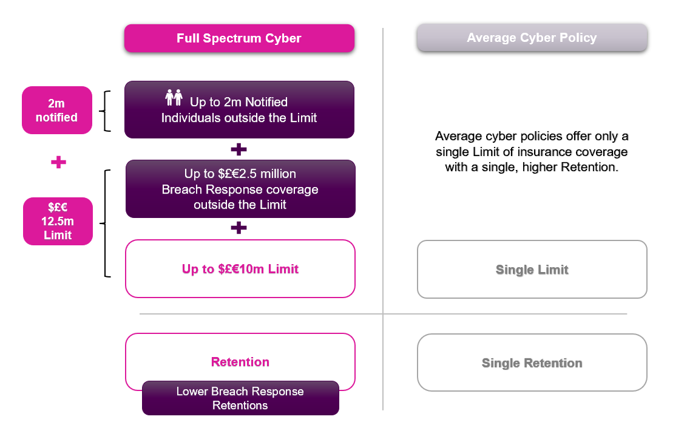Click the two-people notified individuals icon

pos(174,97)
